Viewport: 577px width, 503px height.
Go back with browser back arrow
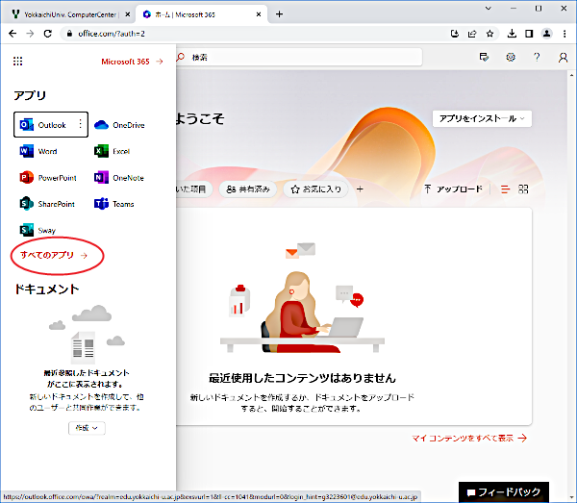13,34
